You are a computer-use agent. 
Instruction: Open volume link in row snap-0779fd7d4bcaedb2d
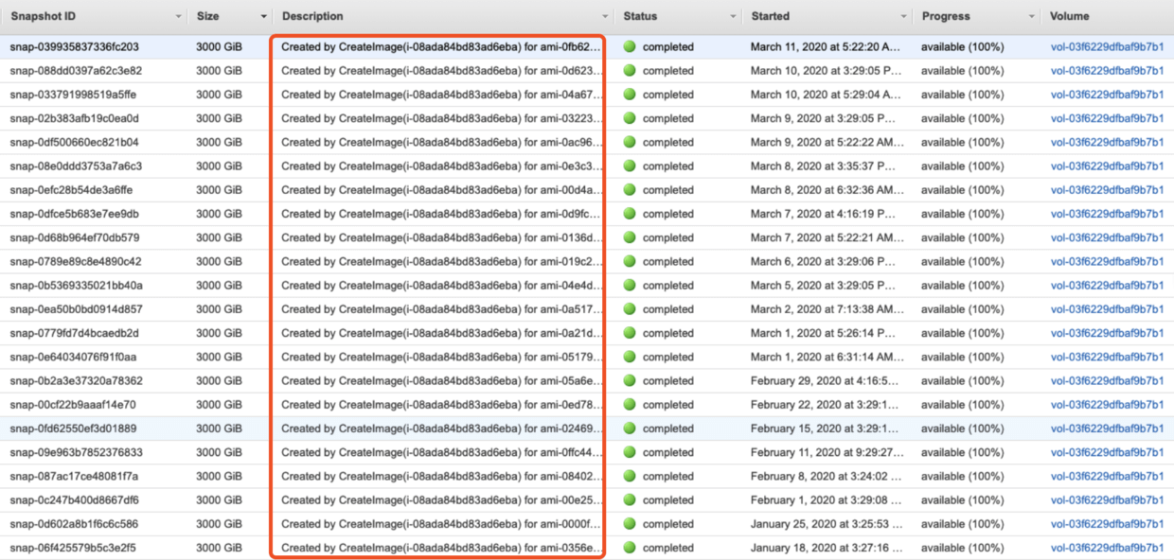click(1107, 333)
